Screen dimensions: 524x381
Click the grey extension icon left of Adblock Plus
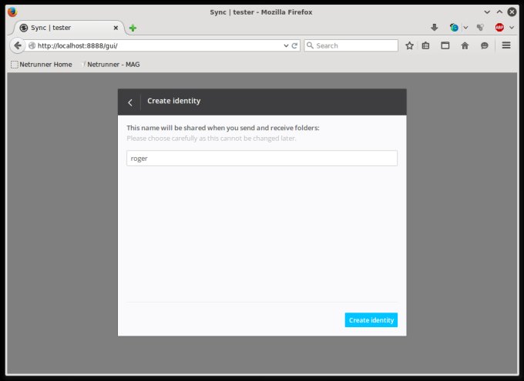point(480,28)
